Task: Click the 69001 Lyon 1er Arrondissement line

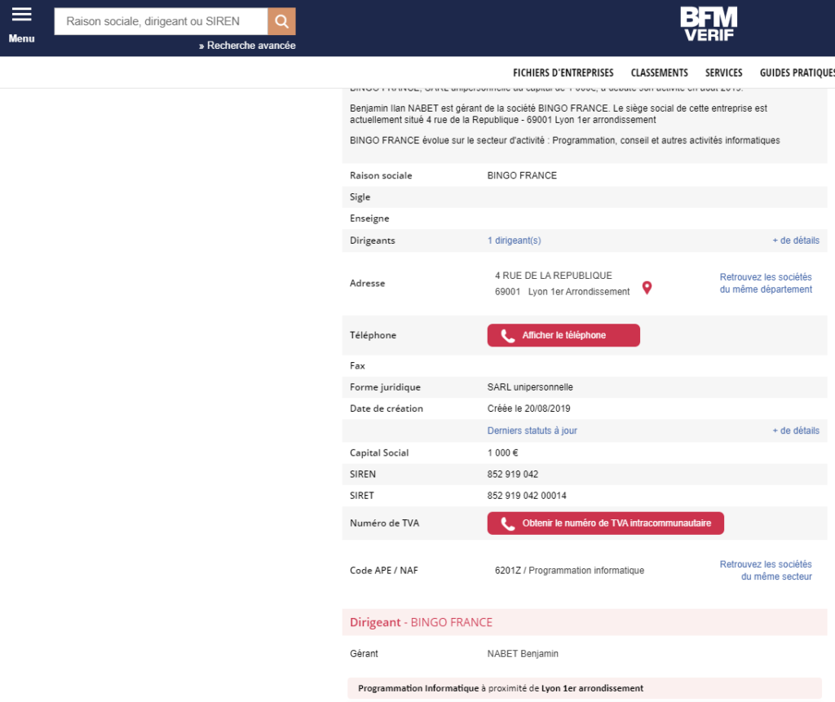Action: pyautogui.click(x=562, y=292)
